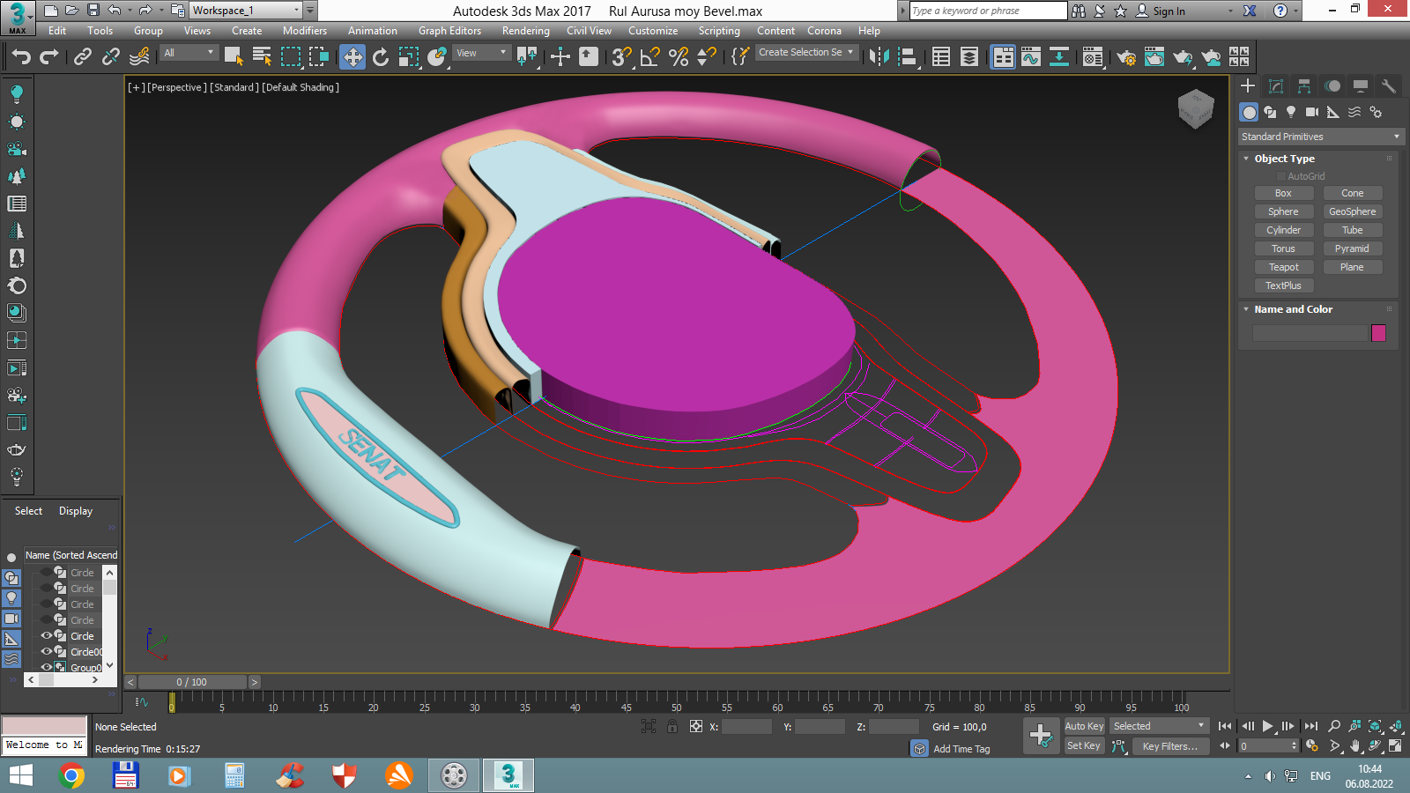The width and height of the screenshot is (1410, 793).
Task: Click the Set Key button
Action: (1084, 745)
